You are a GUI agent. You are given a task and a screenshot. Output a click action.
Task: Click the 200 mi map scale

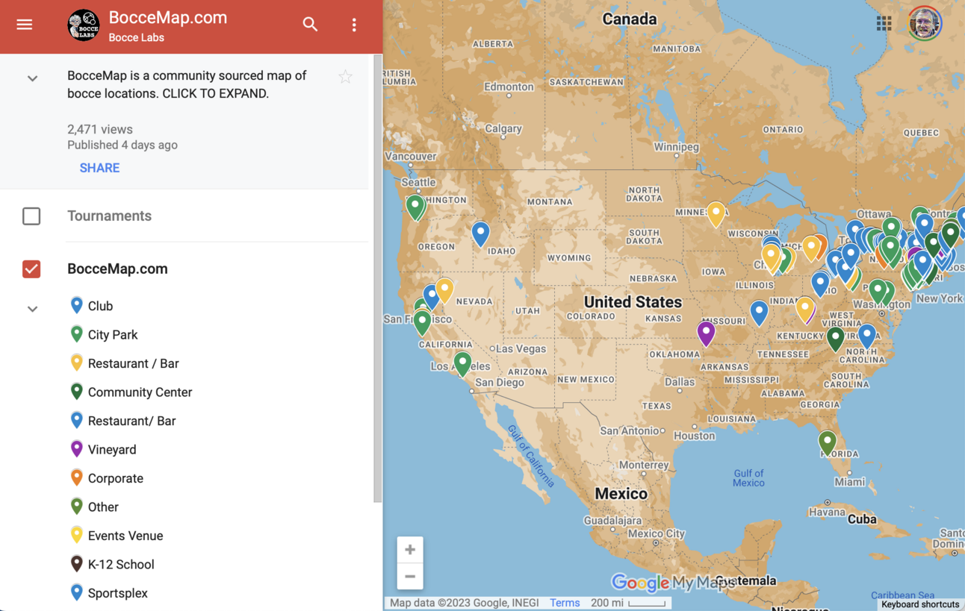pos(628,603)
